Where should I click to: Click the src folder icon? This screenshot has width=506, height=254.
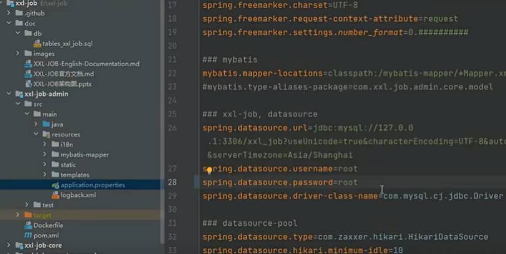pos(28,104)
